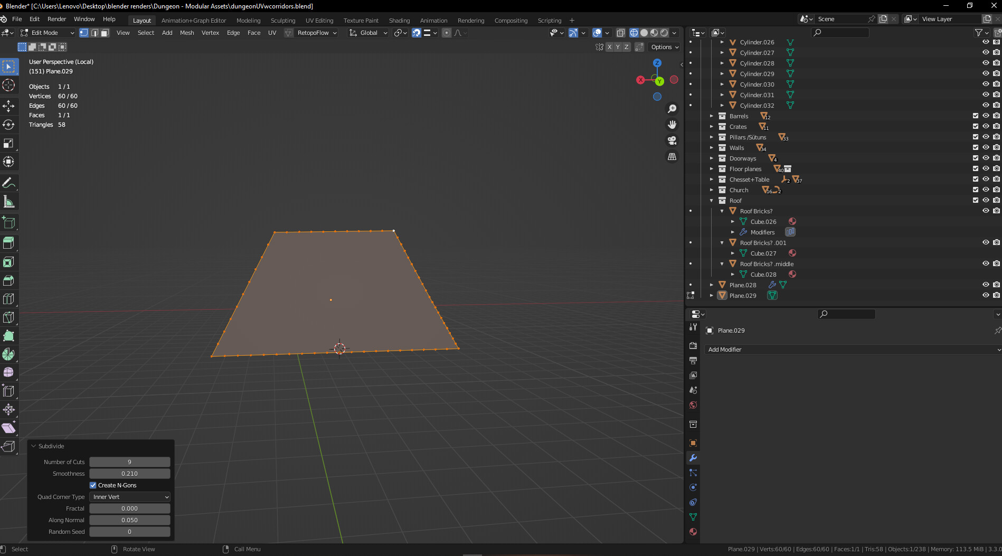Viewport: 1002px width, 556px height.
Task: Pick the Annotate tool
Action: [x=8, y=183]
